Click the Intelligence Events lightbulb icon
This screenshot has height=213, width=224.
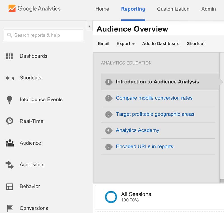[10, 100]
